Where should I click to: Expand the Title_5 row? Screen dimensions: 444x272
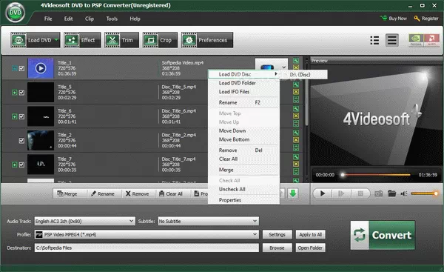pos(15,93)
